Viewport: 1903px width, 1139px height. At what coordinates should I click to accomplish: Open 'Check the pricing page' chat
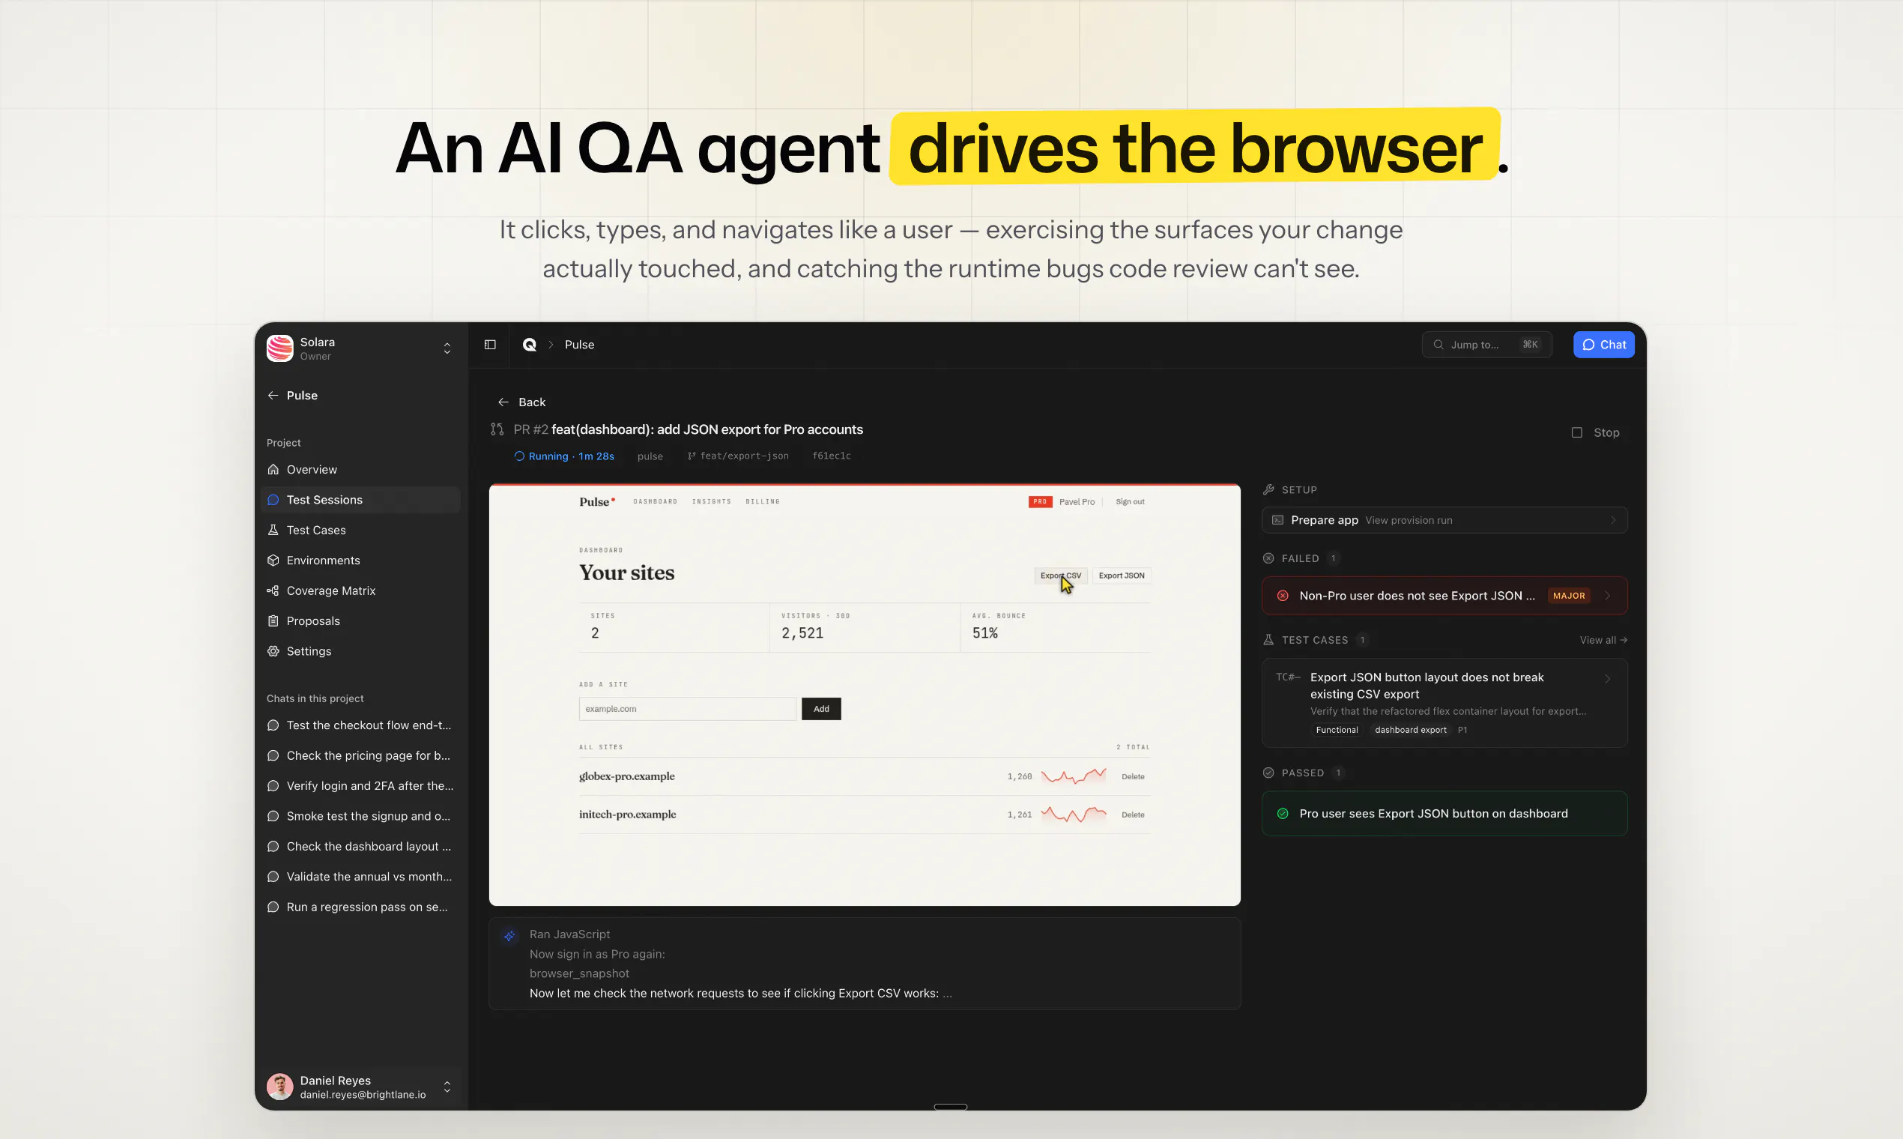(360, 755)
